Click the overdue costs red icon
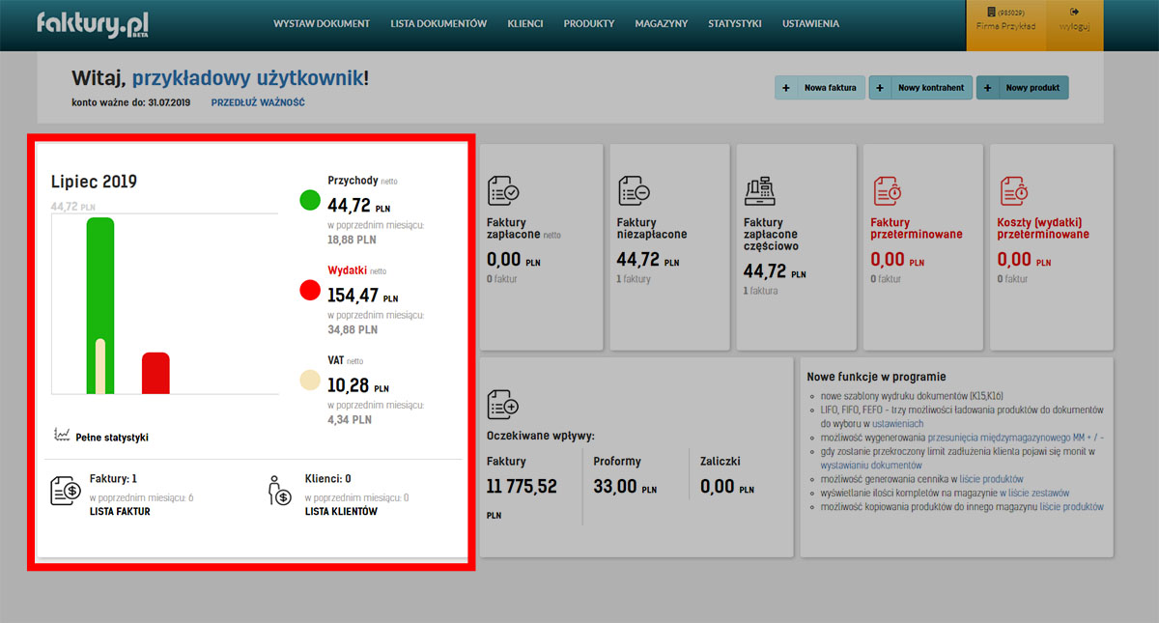This screenshot has width=1159, height=623. click(1013, 190)
